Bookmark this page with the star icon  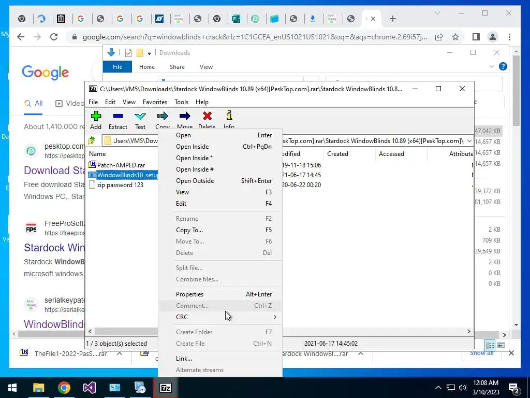[455, 37]
